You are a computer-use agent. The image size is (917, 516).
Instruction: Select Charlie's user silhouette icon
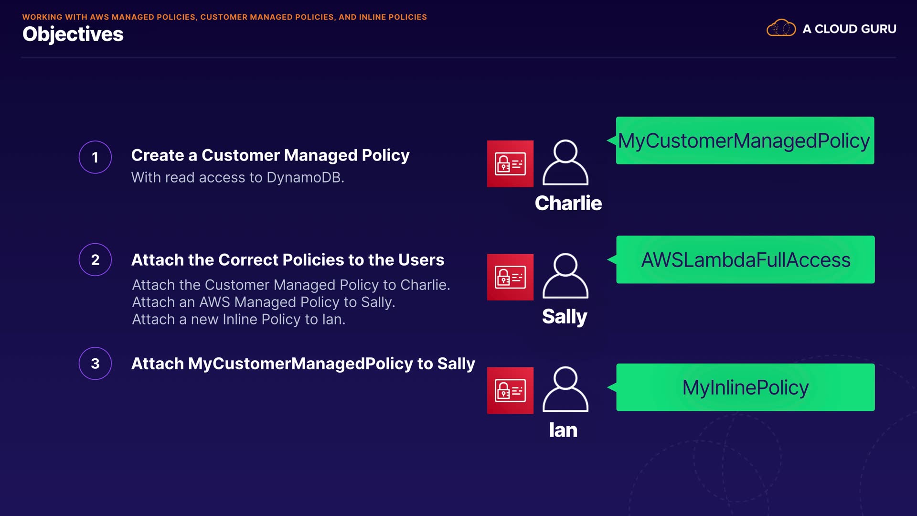[565, 163]
